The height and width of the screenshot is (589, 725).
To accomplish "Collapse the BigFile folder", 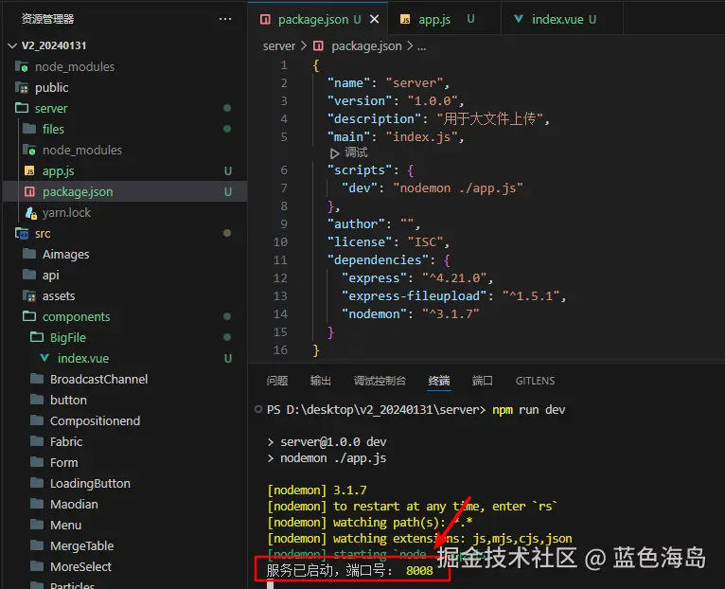I will [x=67, y=337].
